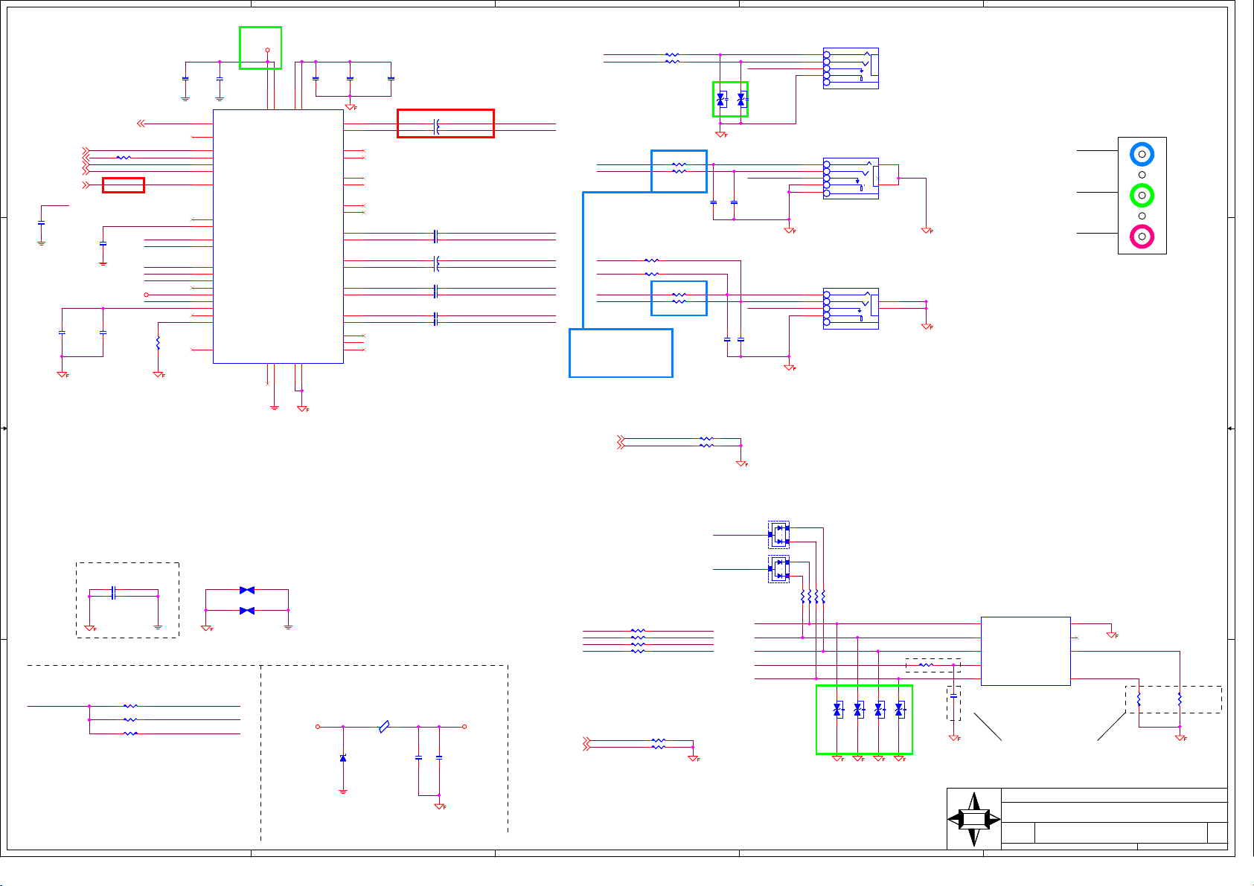Select the open circle pin left of the large IC
Viewport: 1254px width, 886px height.
tap(147, 295)
